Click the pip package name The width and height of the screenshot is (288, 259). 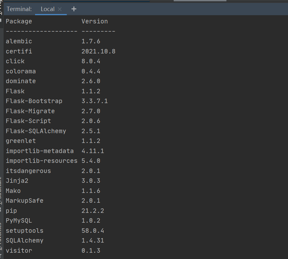pos(11,211)
